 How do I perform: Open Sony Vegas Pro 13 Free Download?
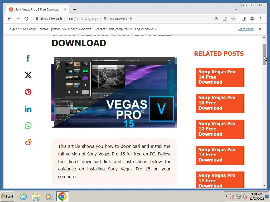220,155
